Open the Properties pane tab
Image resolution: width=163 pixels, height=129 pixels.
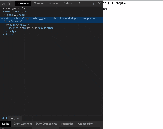pyautogui.click(x=67, y=124)
